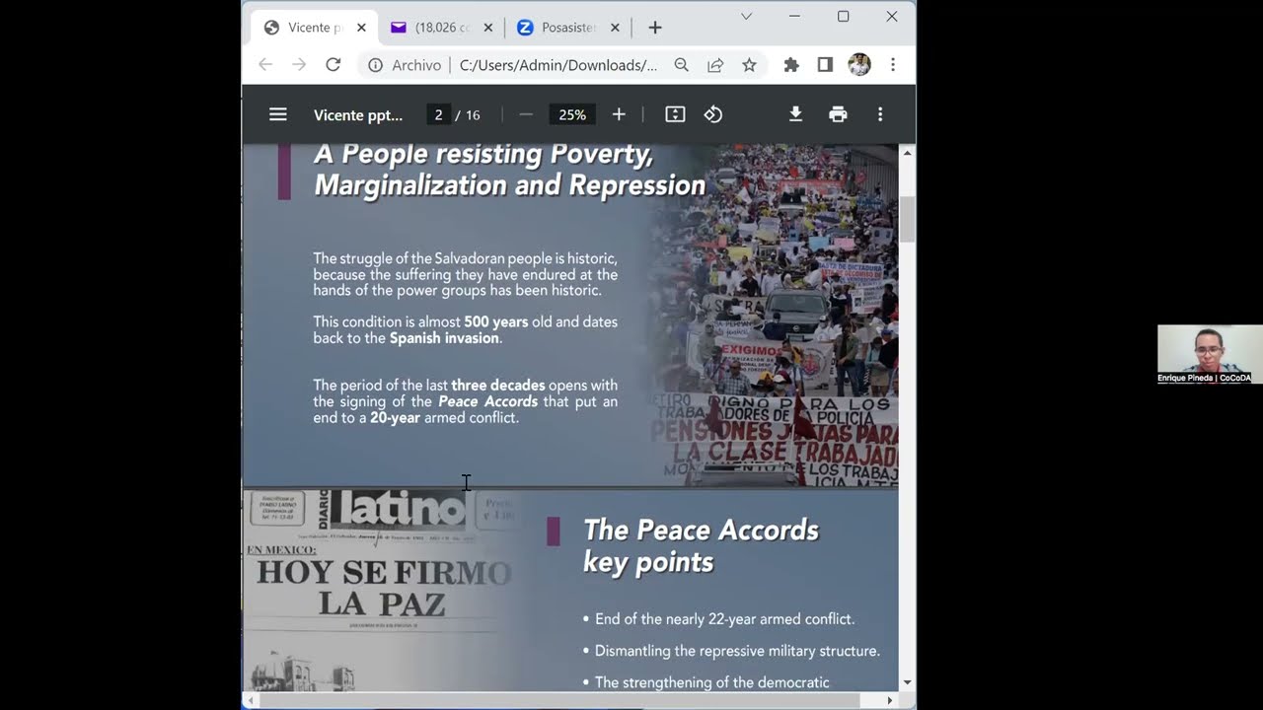Print the PDF document
The height and width of the screenshot is (710, 1263).
click(x=838, y=114)
